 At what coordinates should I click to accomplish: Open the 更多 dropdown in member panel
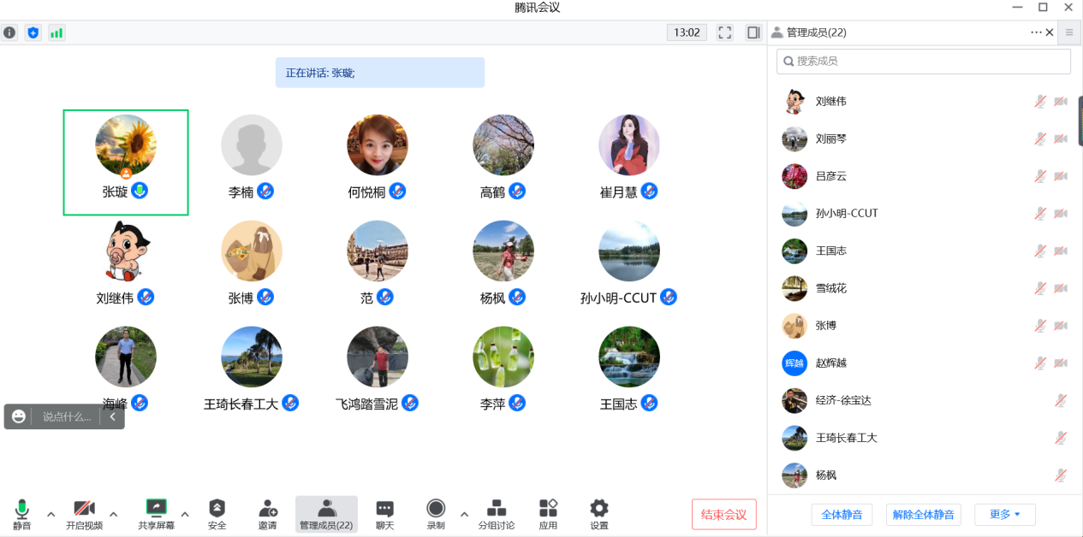pos(1004,515)
